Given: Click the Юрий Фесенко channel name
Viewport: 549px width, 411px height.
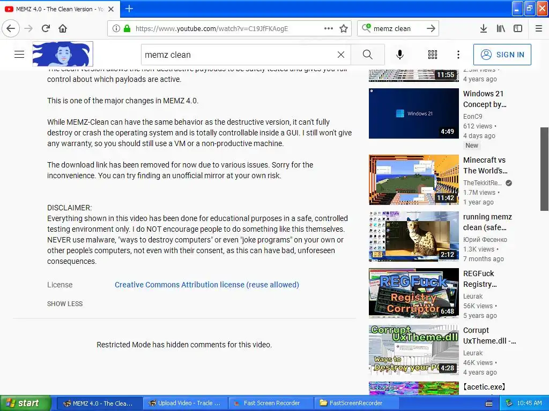Looking at the screenshot, I should coord(485,240).
